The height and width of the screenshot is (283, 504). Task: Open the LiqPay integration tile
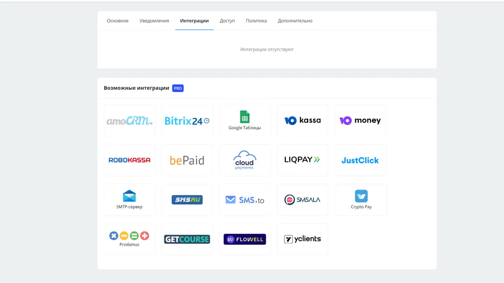(302, 160)
